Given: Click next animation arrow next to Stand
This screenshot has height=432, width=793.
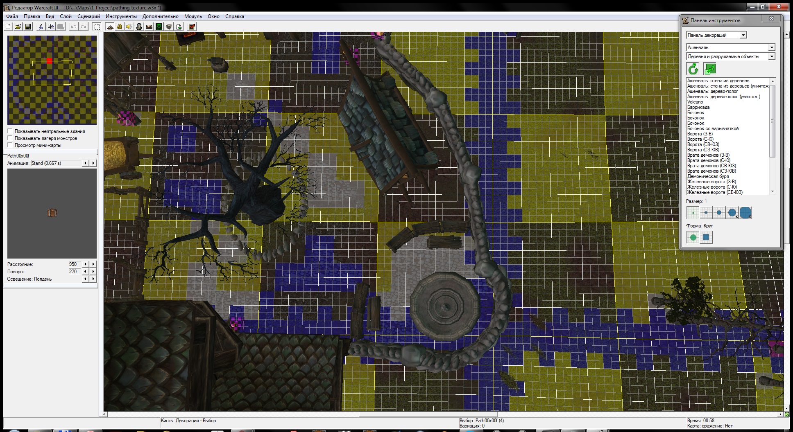Looking at the screenshot, I should point(93,163).
